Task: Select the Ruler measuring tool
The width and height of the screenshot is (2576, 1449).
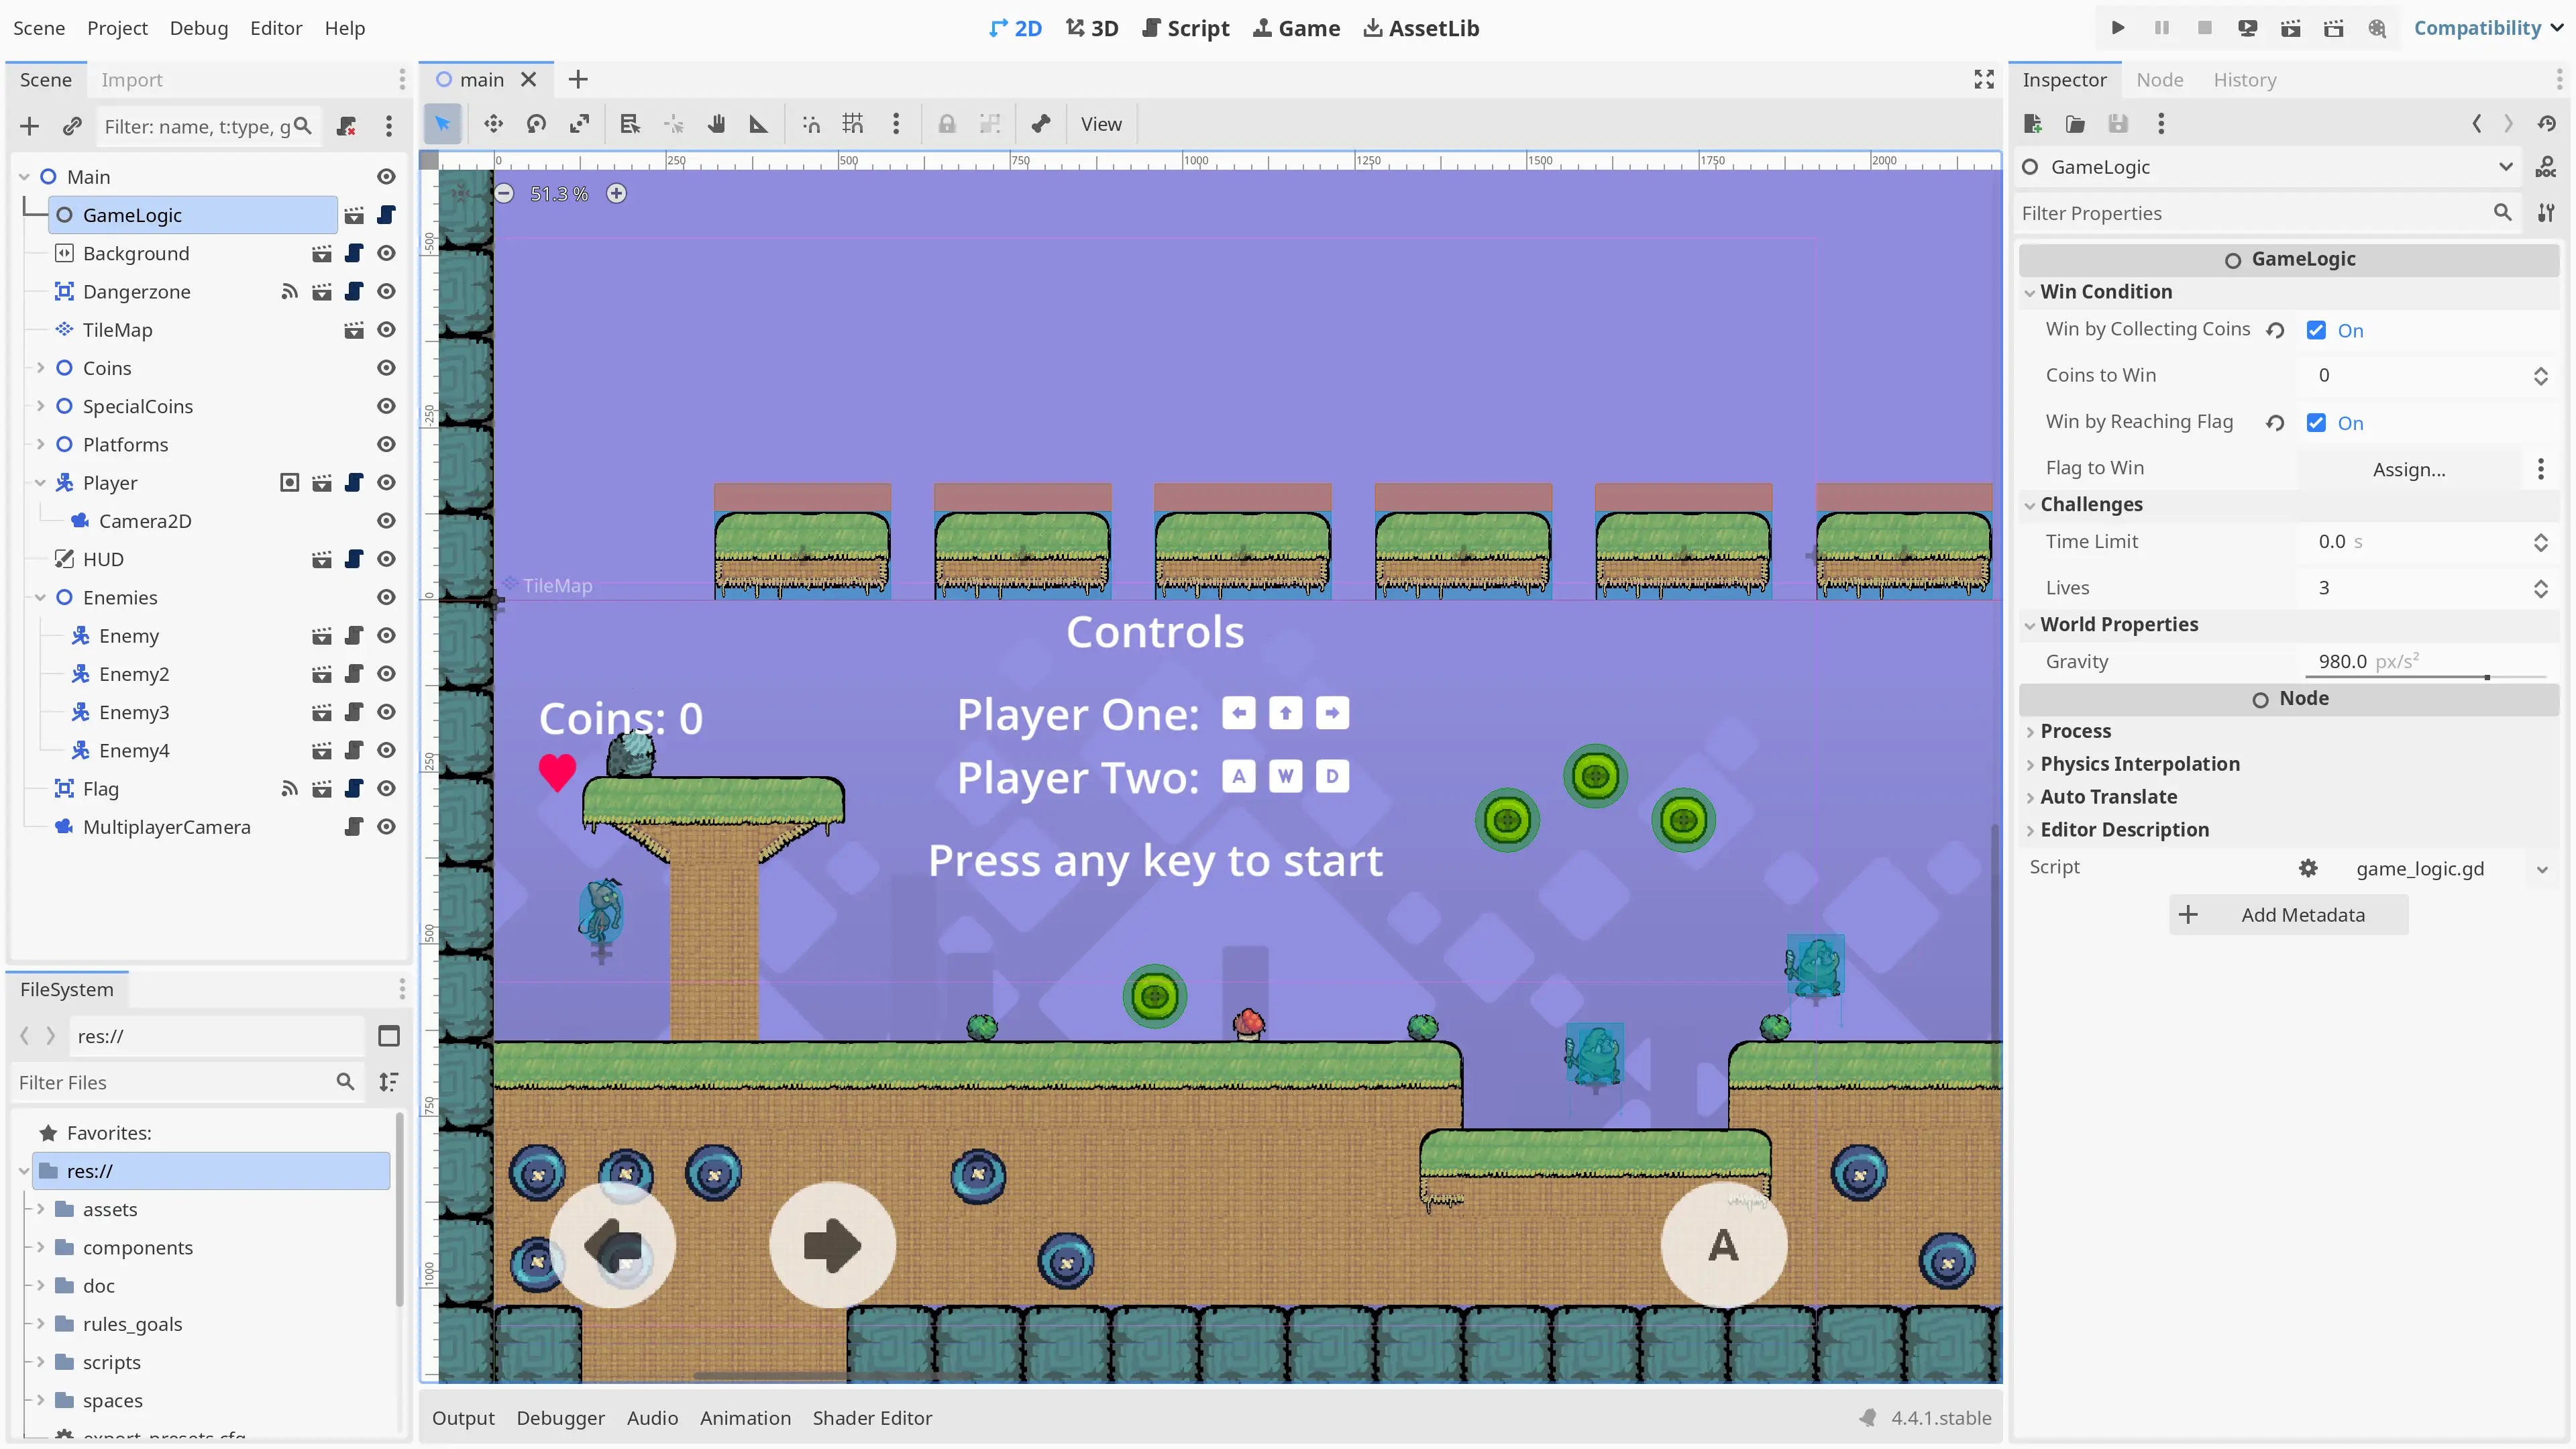Action: point(759,124)
